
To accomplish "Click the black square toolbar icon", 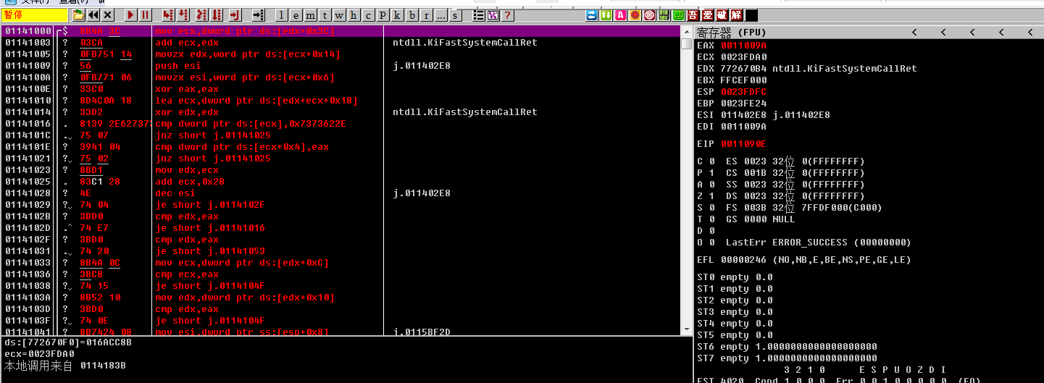I will (751, 15).
